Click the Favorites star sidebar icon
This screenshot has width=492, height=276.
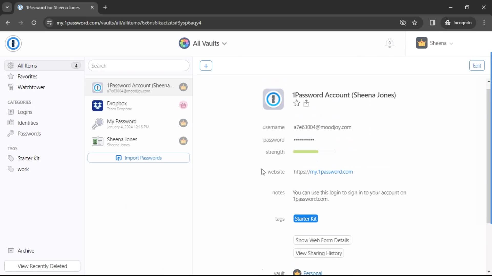click(11, 76)
